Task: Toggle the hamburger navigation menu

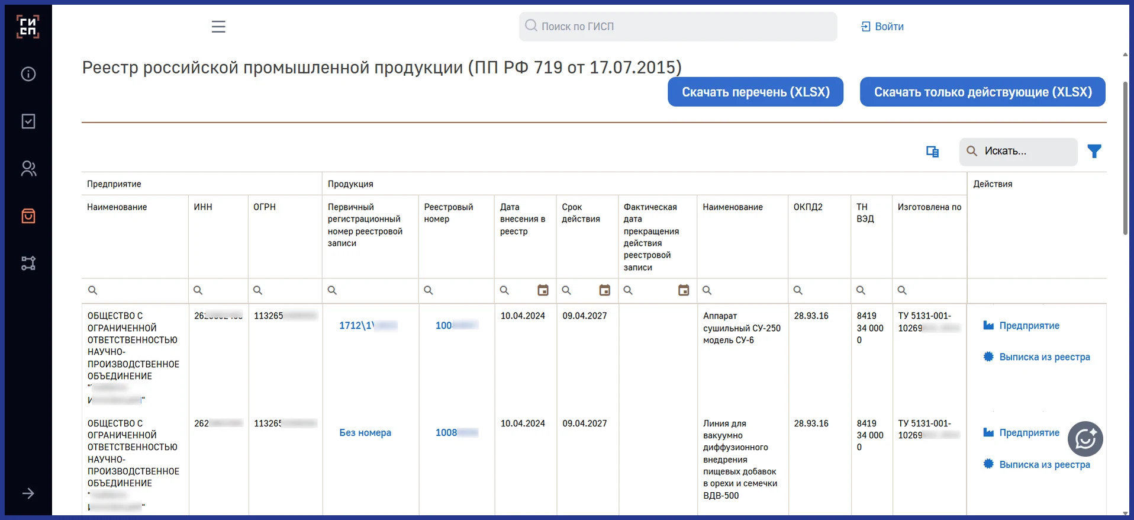Action: 218,27
